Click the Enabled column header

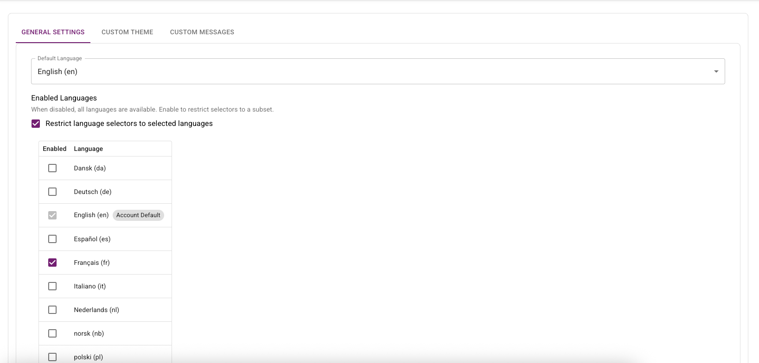(x=55, y=149)
